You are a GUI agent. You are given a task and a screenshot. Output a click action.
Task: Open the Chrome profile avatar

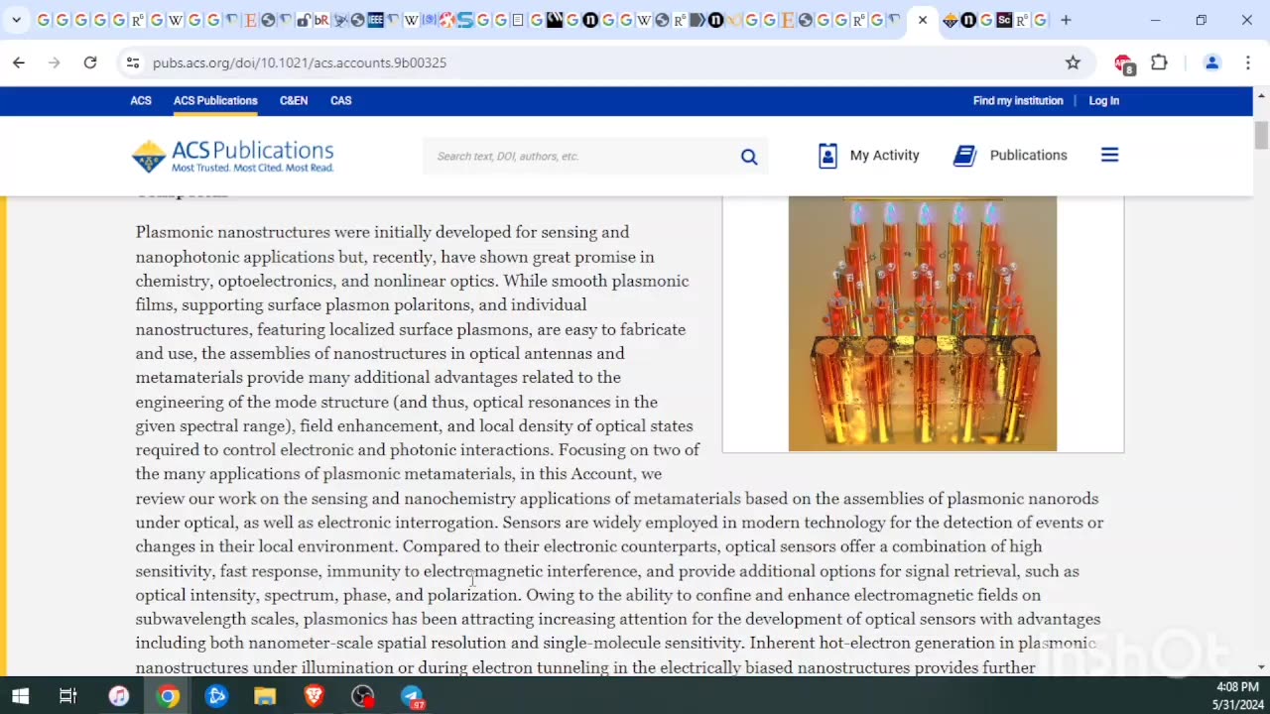(1211, 62)
